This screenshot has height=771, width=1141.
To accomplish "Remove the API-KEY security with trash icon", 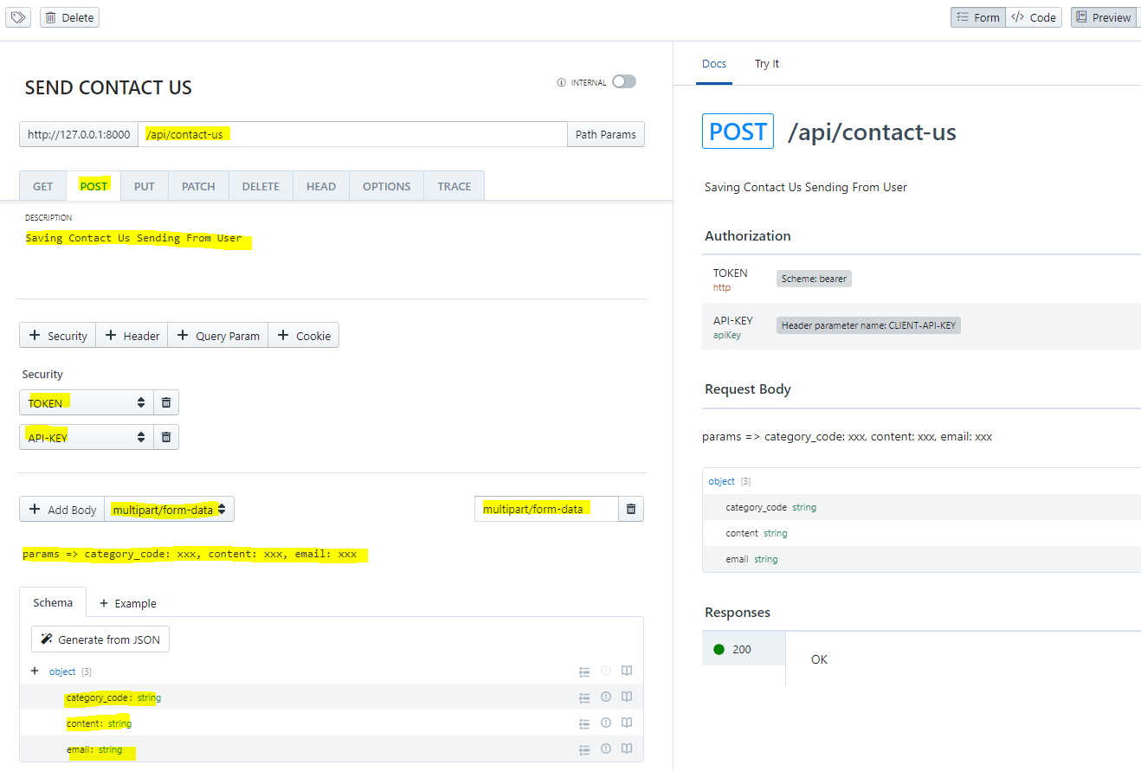I will [166, 437].
